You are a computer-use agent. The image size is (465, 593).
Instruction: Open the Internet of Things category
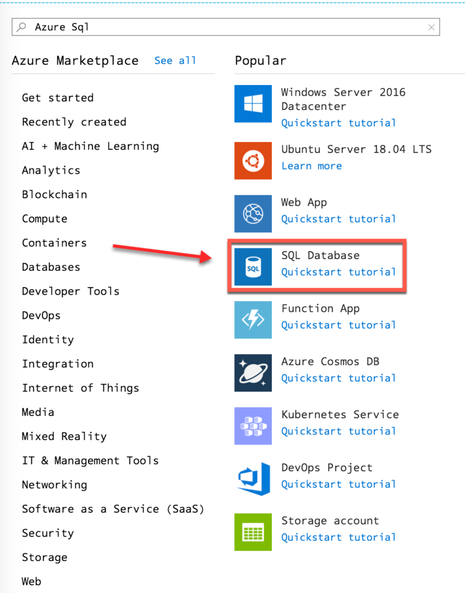coord(80,388)
